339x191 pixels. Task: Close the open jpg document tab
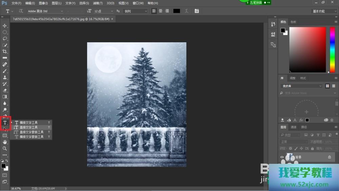coord(112,19)
